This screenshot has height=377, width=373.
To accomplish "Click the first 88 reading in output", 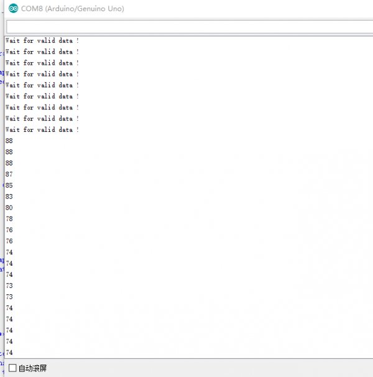I will [x=9, y=141].
